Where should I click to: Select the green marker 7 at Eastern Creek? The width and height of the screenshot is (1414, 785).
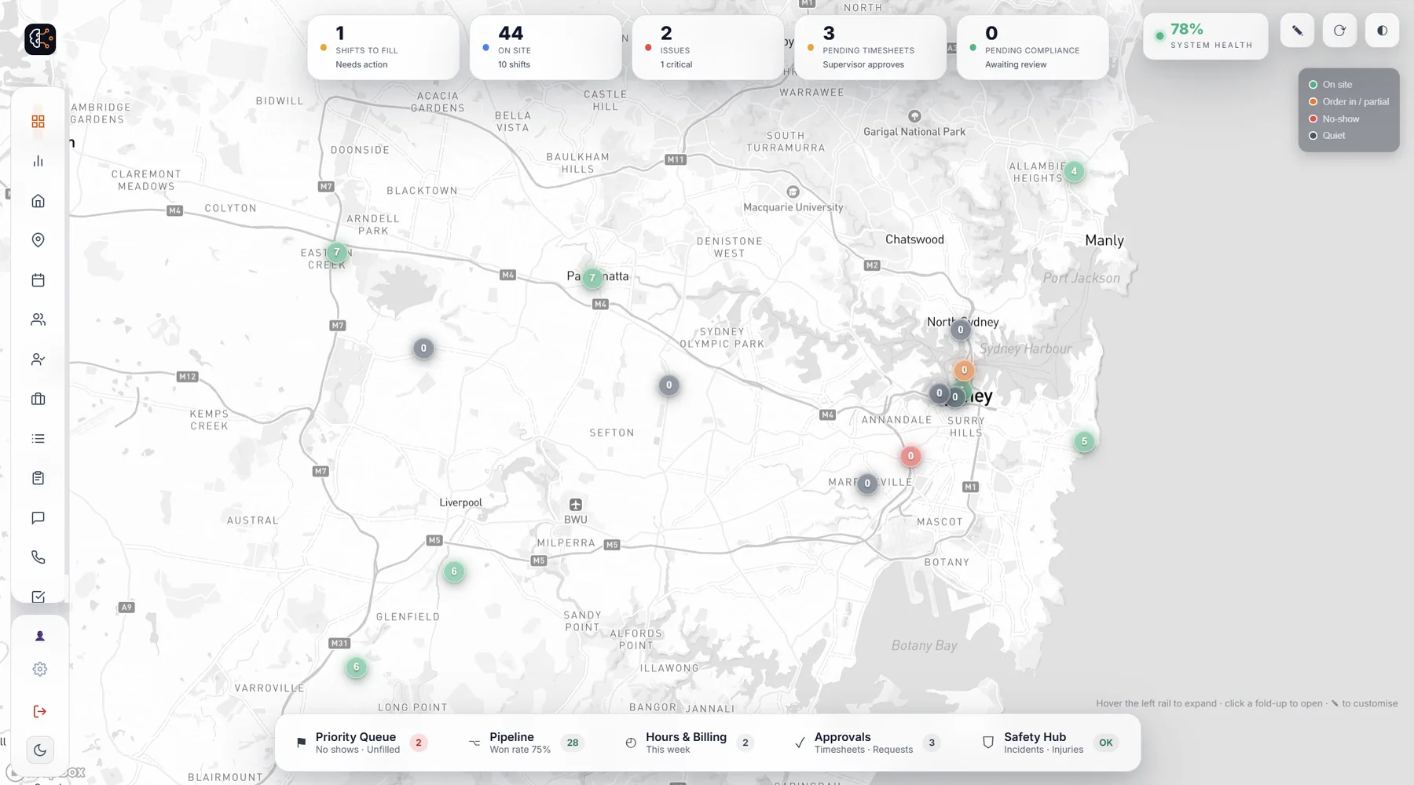[x=337, y=252]
